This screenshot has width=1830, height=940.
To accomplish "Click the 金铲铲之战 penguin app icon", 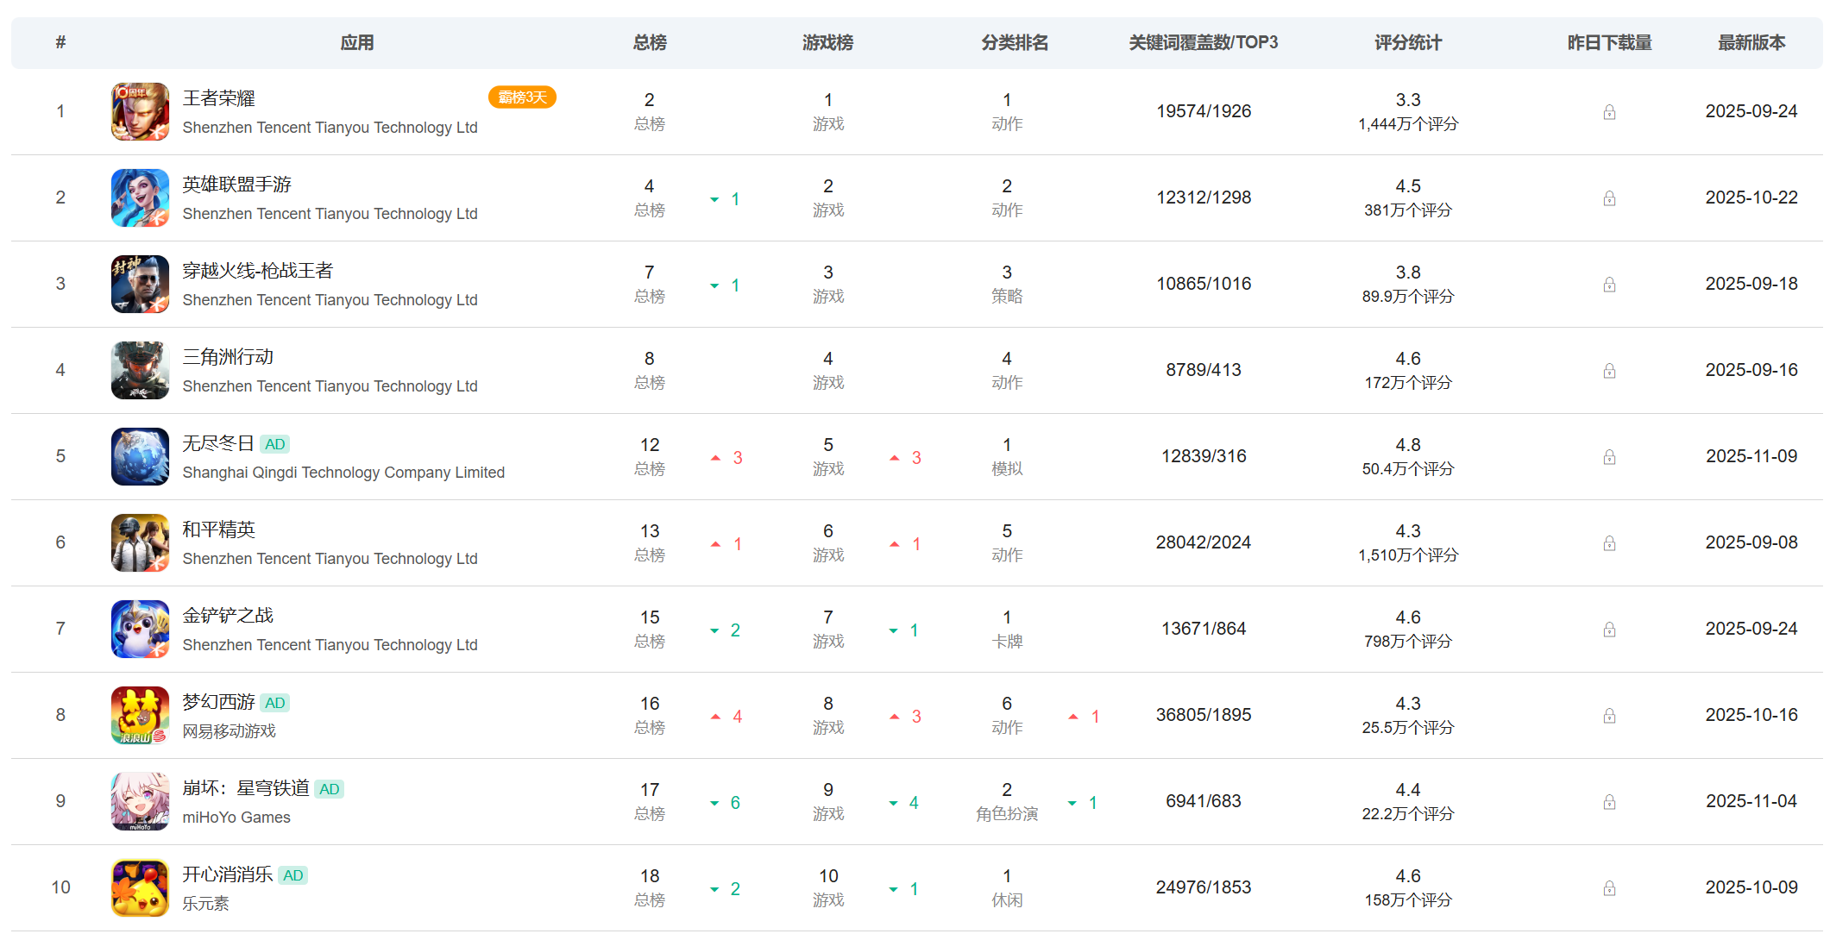I will [x=140, y=629].
